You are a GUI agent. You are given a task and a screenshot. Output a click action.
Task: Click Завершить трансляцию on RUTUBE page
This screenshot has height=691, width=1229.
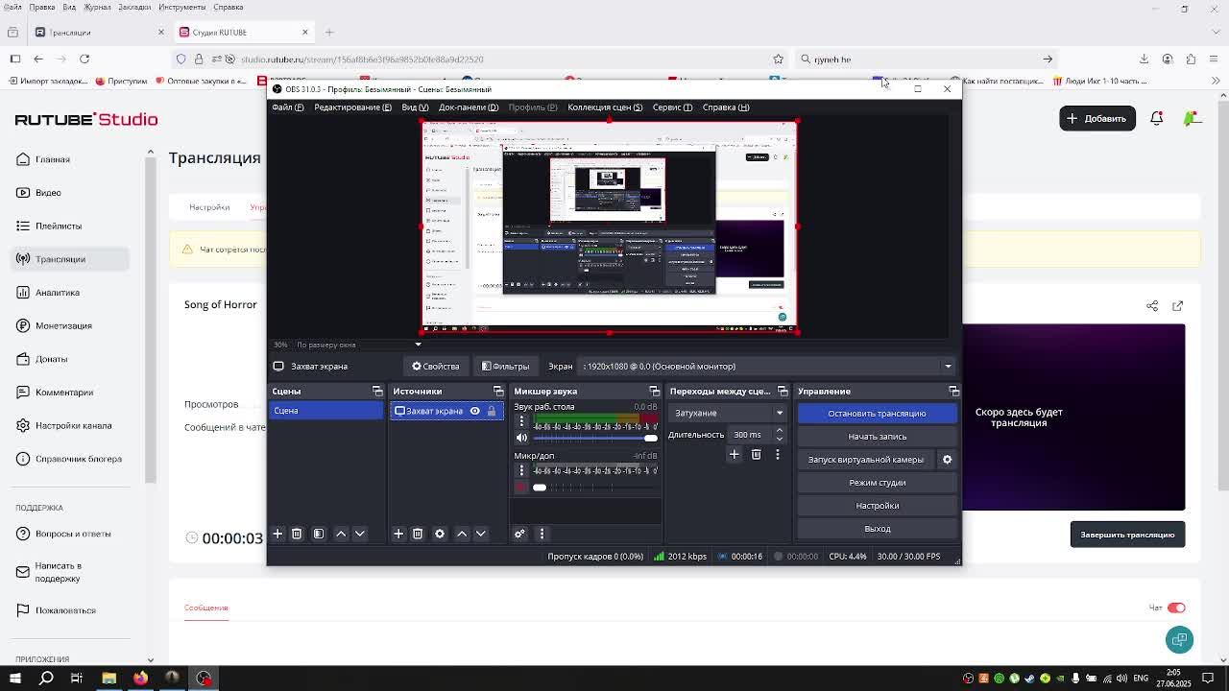point(1127,535)
